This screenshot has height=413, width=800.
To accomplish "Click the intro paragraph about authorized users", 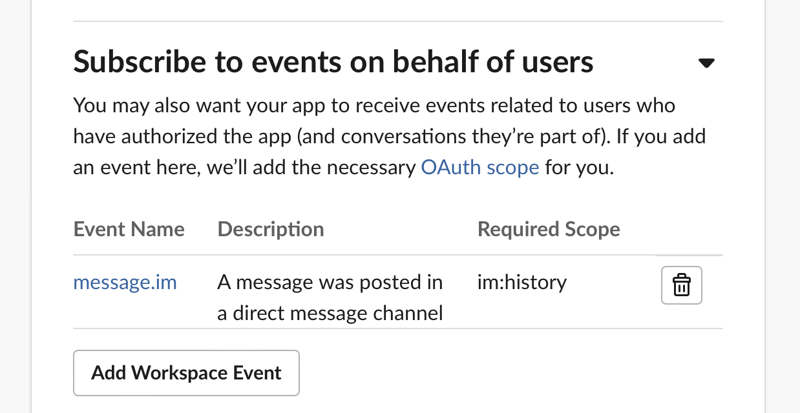I will point(389,136).
